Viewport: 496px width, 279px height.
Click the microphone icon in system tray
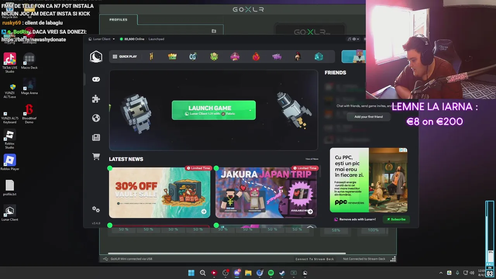458,273
